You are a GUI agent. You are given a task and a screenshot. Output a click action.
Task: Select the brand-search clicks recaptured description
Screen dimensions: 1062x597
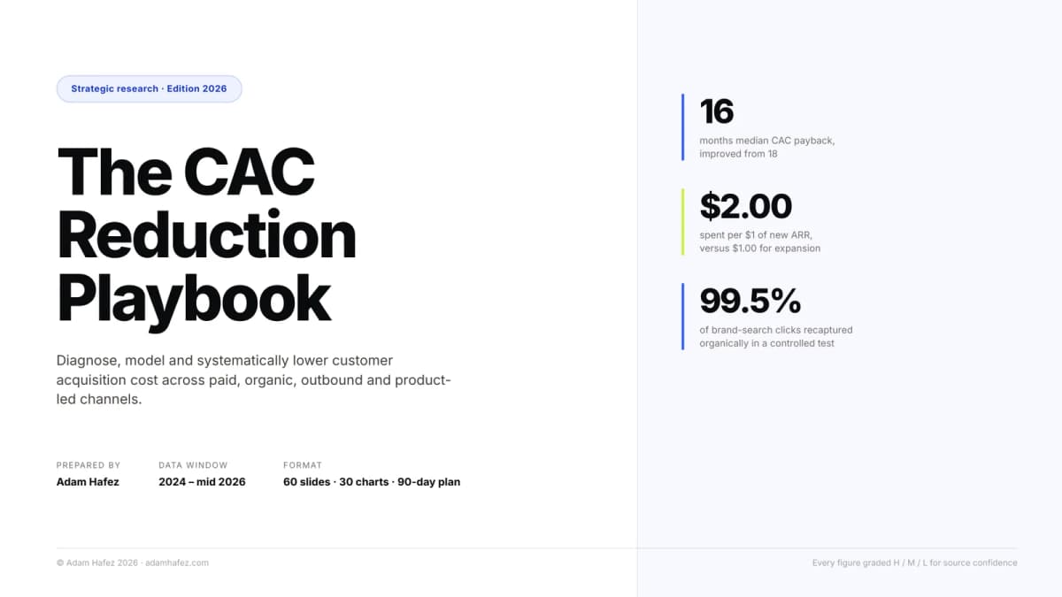[776, 336]
